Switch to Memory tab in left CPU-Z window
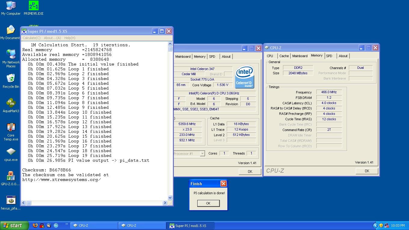409x230 pixels. point(200,57)
